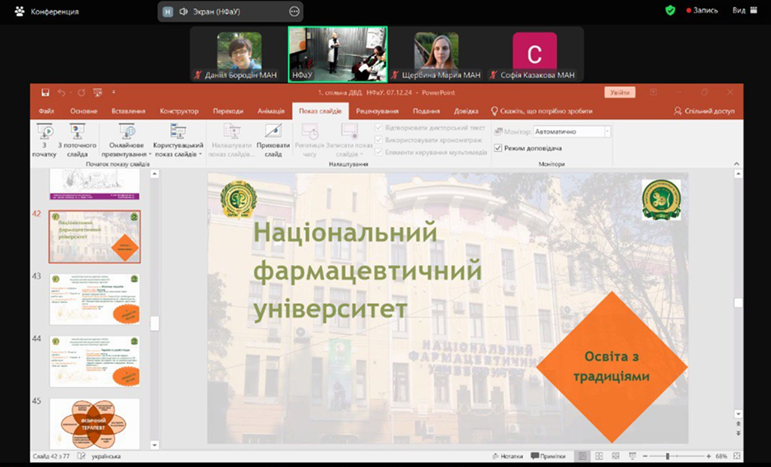
Task: Click 'Налаштувати показ слайдів' icon
Action: tap(232, 132)
